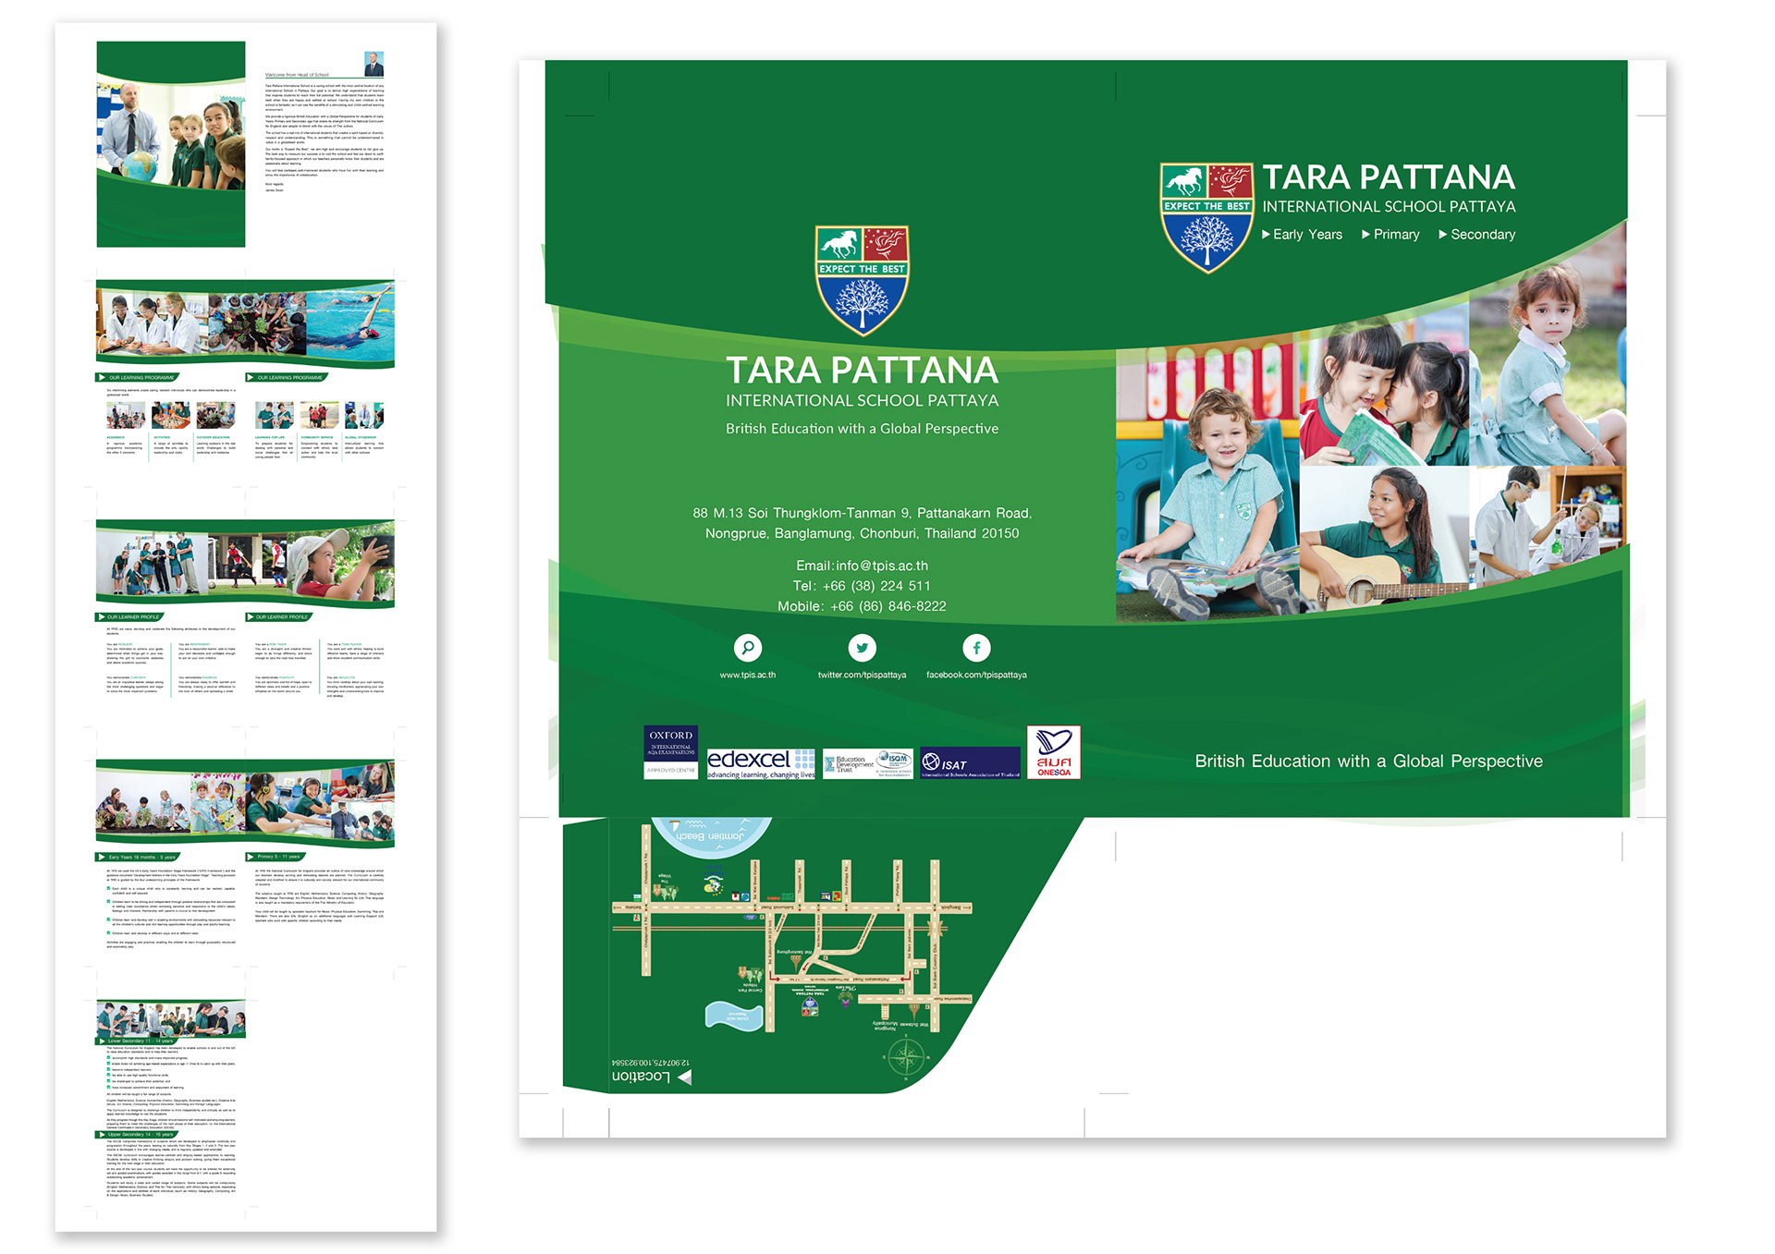Click the Upper Secondary heading

[x=139, y=1135]
